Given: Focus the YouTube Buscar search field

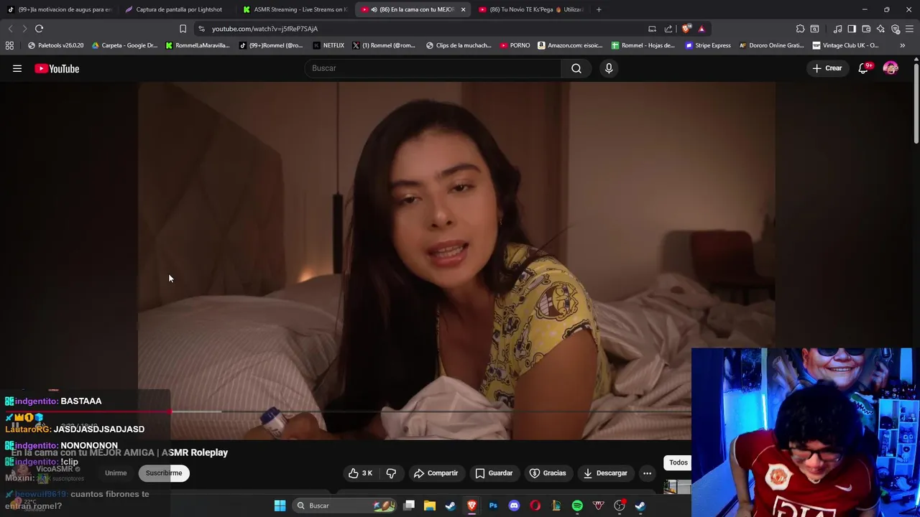Looking at the screenshot, I should point(433,68).
